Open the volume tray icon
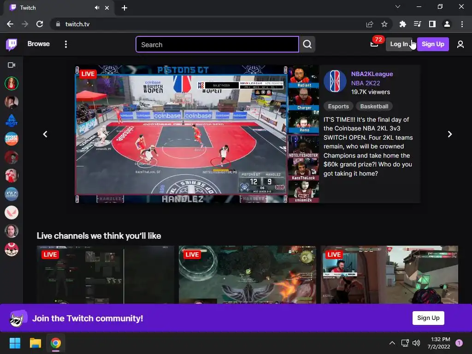The width and height of the screenshot is (472, 354). point(416,343)
